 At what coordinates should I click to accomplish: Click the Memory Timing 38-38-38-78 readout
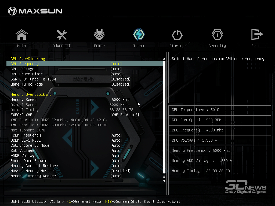click(201, 171)
